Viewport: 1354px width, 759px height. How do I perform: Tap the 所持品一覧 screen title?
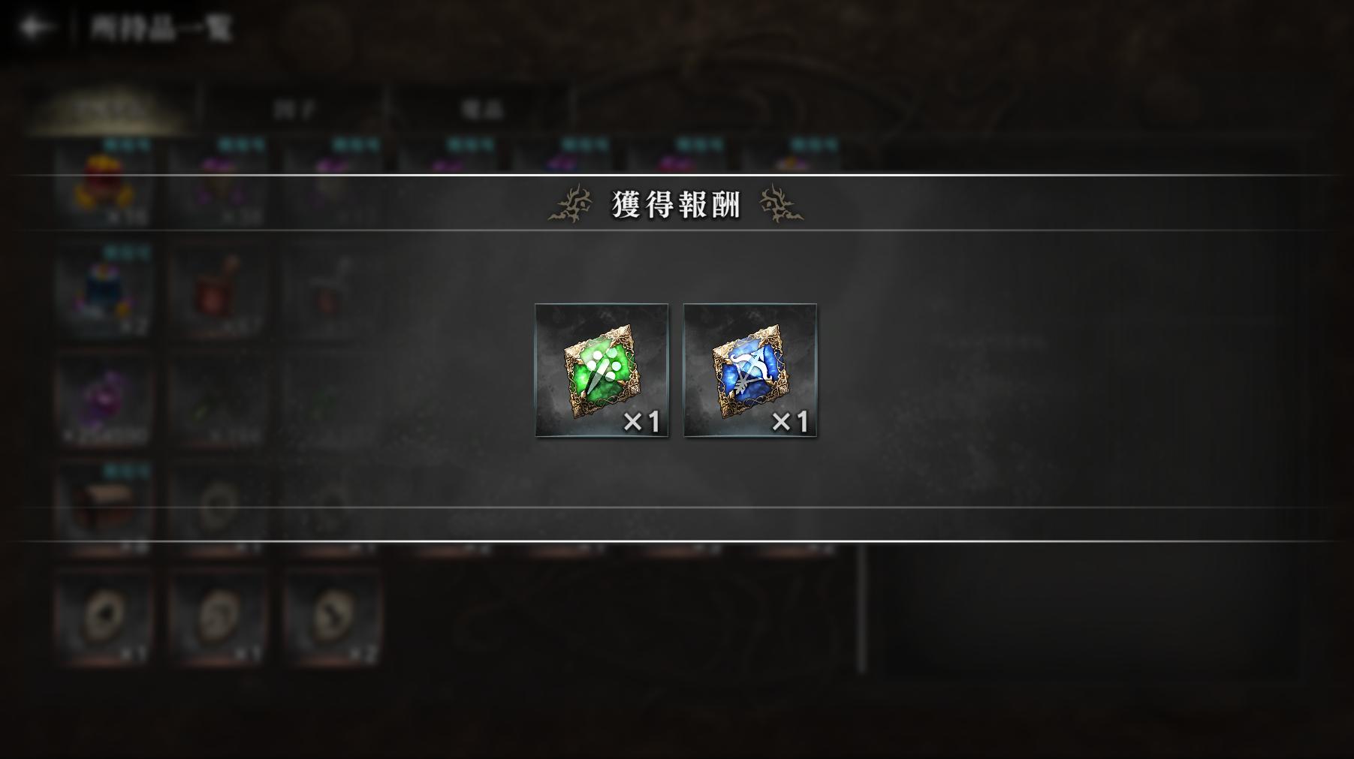point(161,28)
